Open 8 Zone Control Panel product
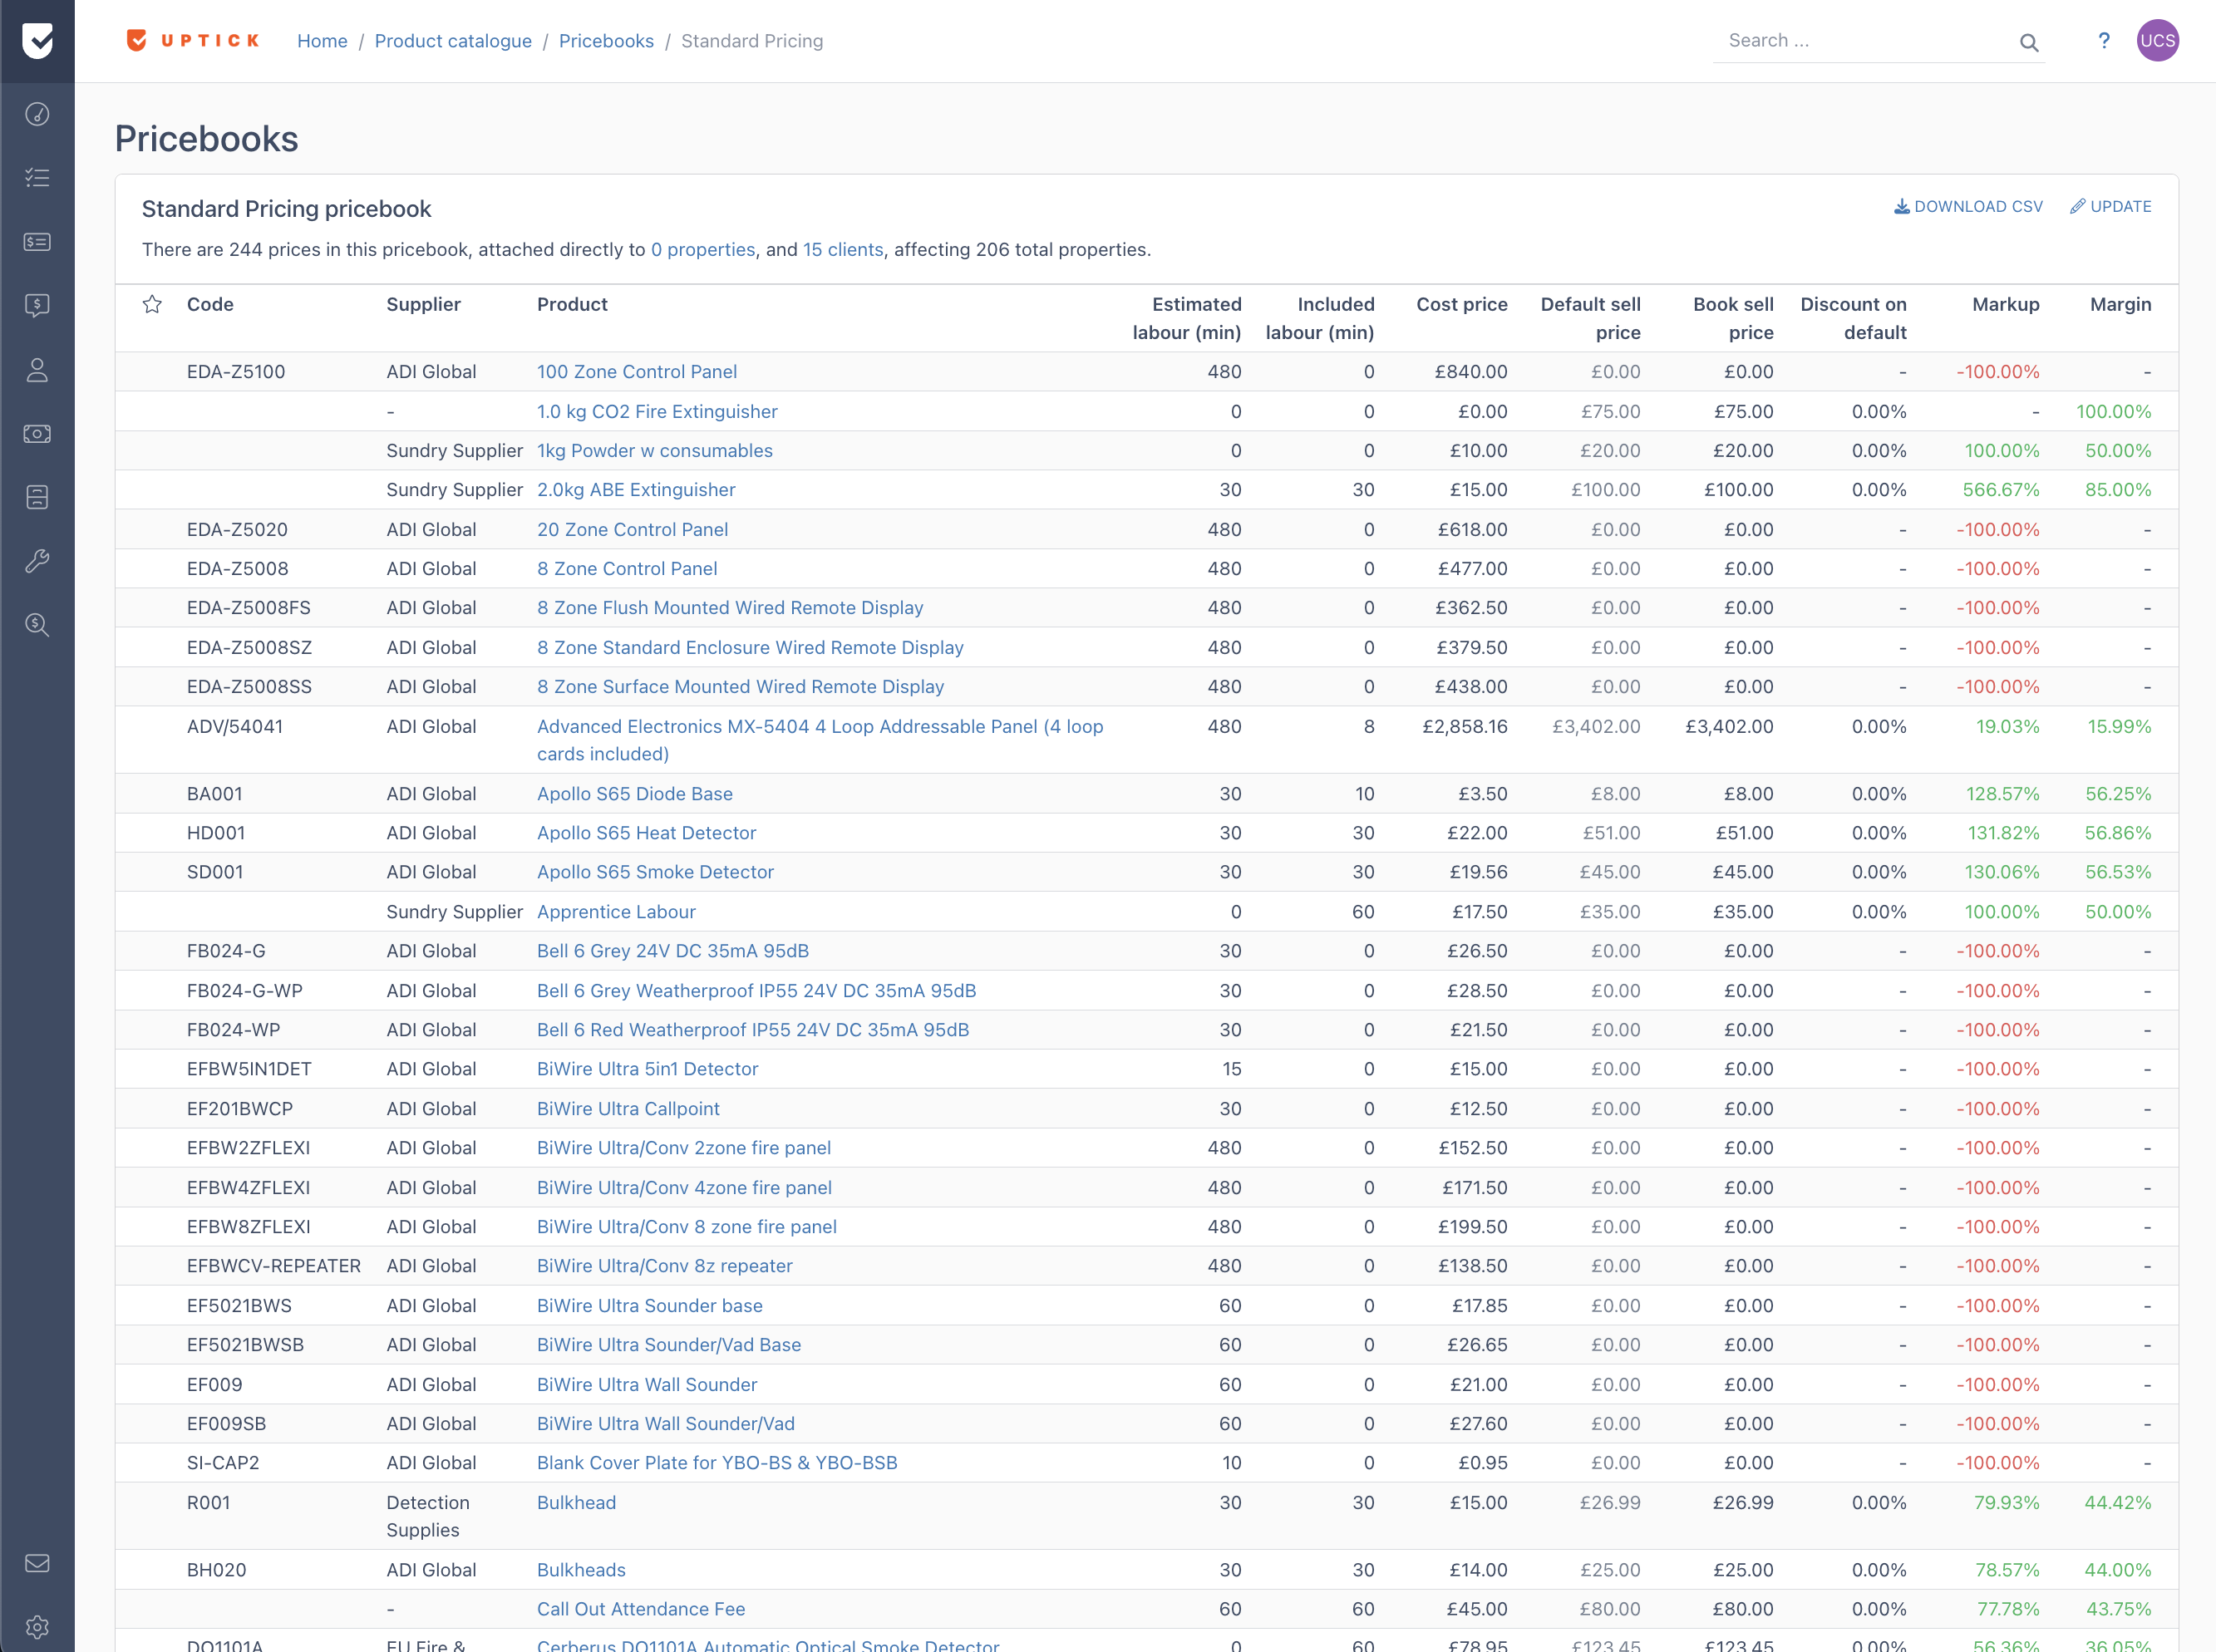Screen dimensions: 2216x1652 627,568
